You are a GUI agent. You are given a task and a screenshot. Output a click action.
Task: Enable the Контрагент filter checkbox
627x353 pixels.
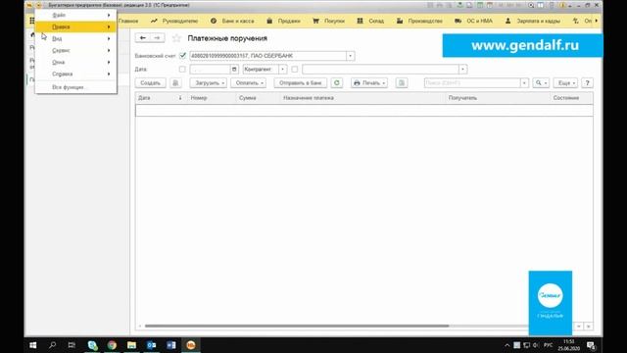295,70
